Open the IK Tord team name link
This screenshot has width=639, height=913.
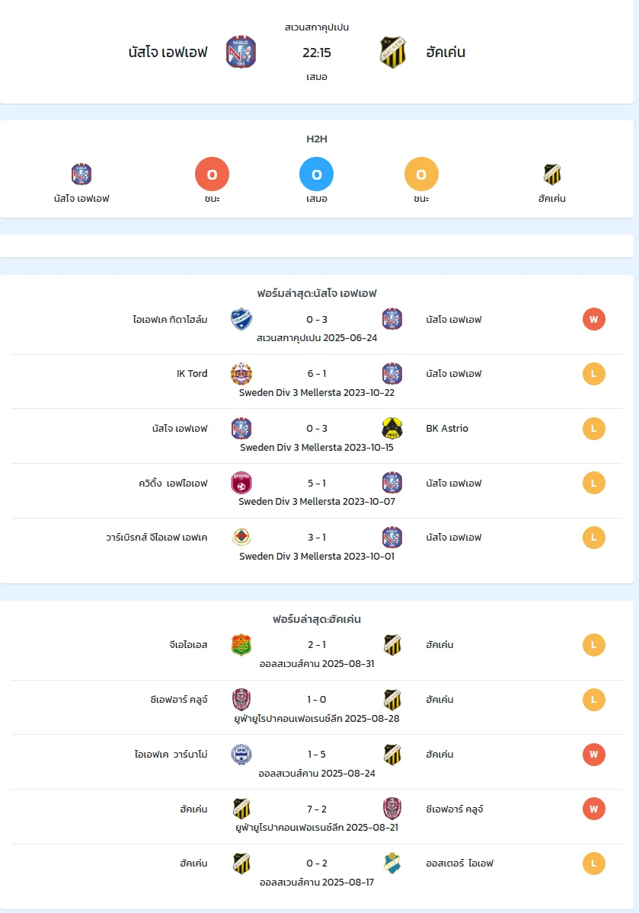click(x=192, y=374)
